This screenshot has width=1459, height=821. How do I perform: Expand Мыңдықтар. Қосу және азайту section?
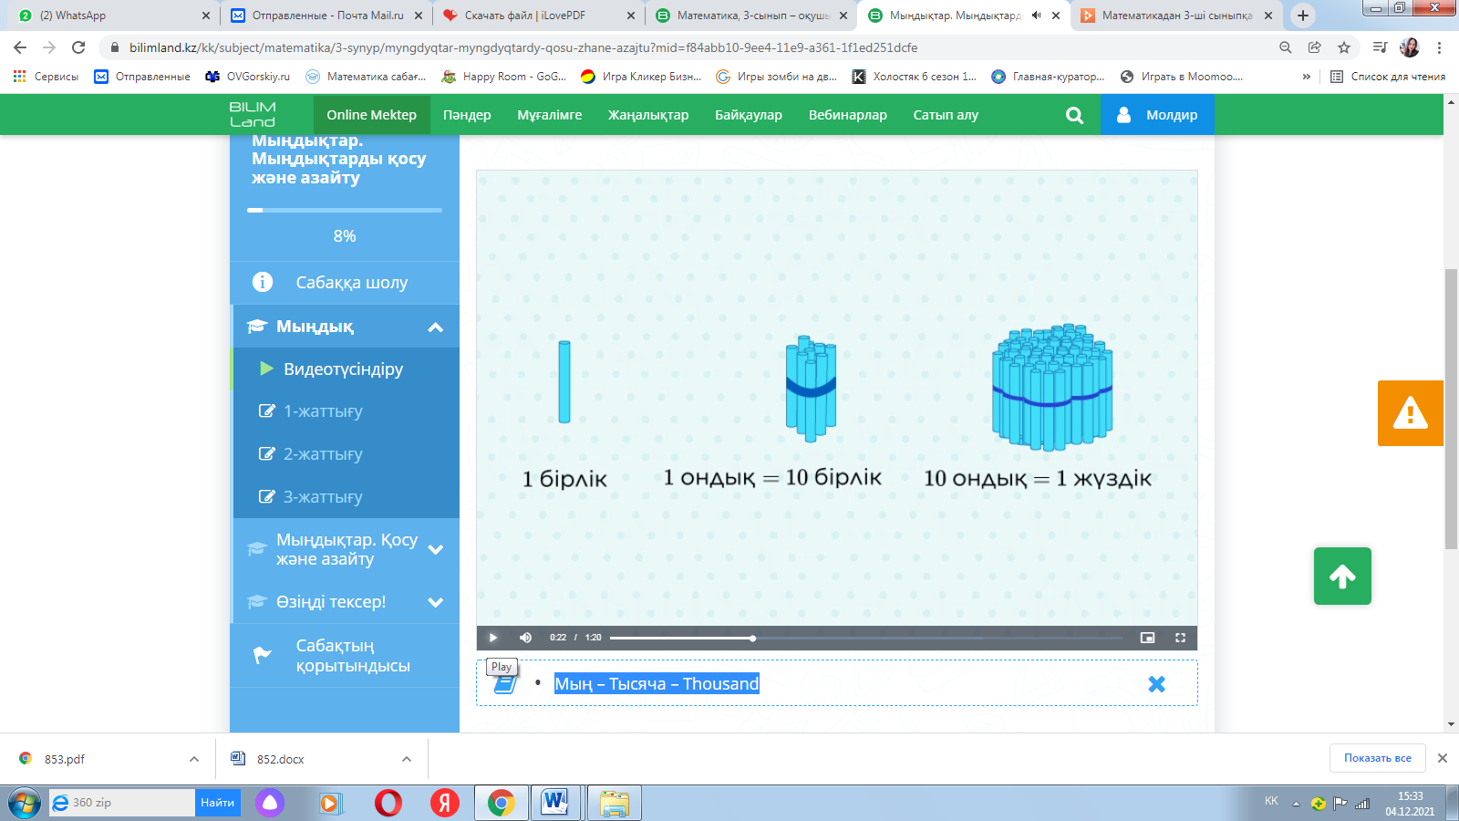[345, 549]
